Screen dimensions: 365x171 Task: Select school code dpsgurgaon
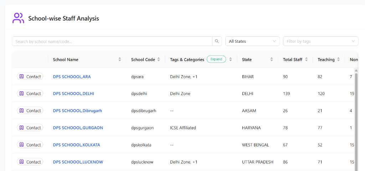click(142, 128)
